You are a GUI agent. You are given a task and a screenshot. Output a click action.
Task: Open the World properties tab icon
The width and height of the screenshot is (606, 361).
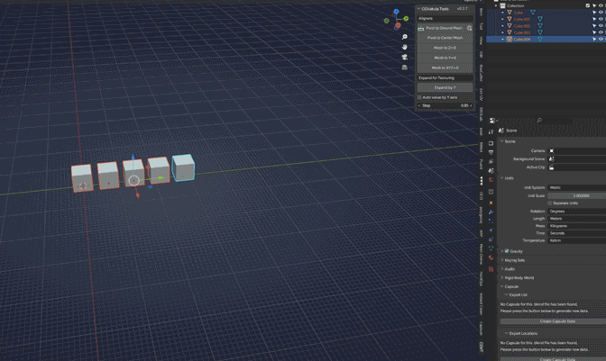pyautogui.click(x=491, y=180)
